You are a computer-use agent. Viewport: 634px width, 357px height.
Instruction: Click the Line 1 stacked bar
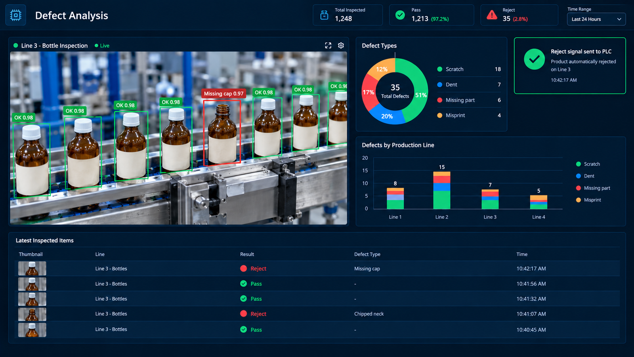(395, 198)
